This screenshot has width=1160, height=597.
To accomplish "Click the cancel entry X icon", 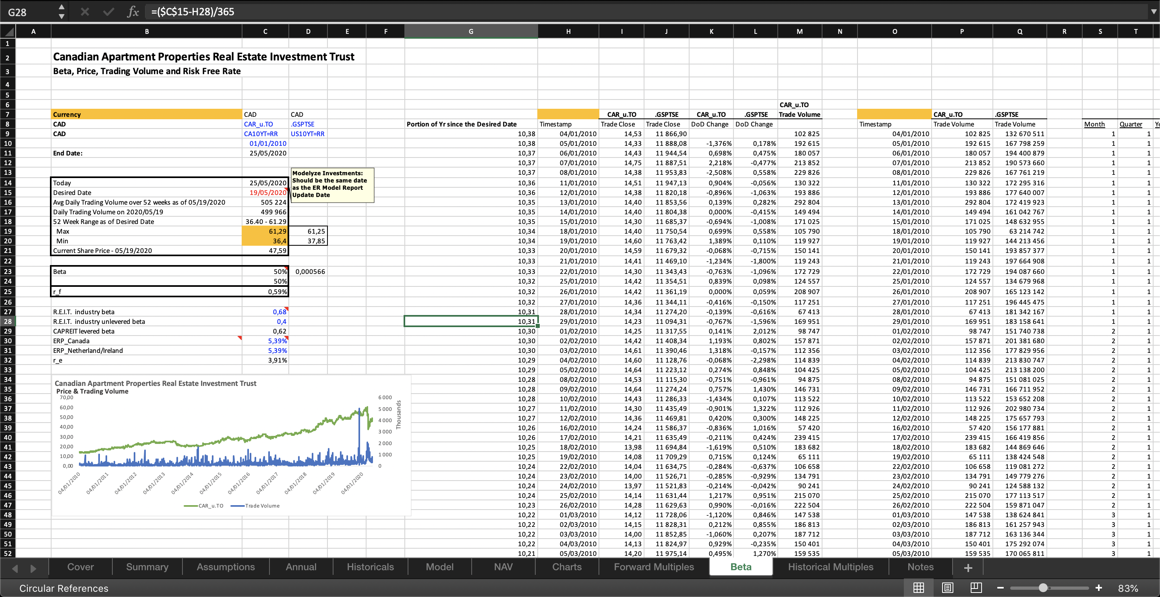I will [x=85, y=12].
